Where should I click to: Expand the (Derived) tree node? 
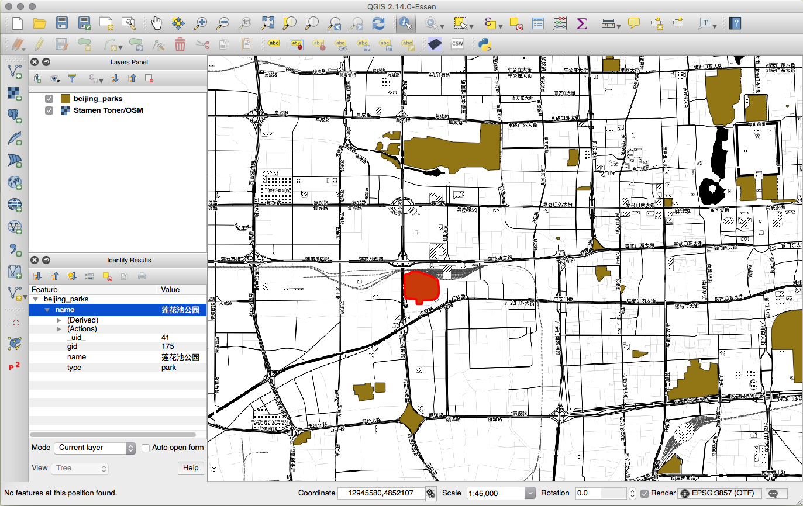click(58, 320)
